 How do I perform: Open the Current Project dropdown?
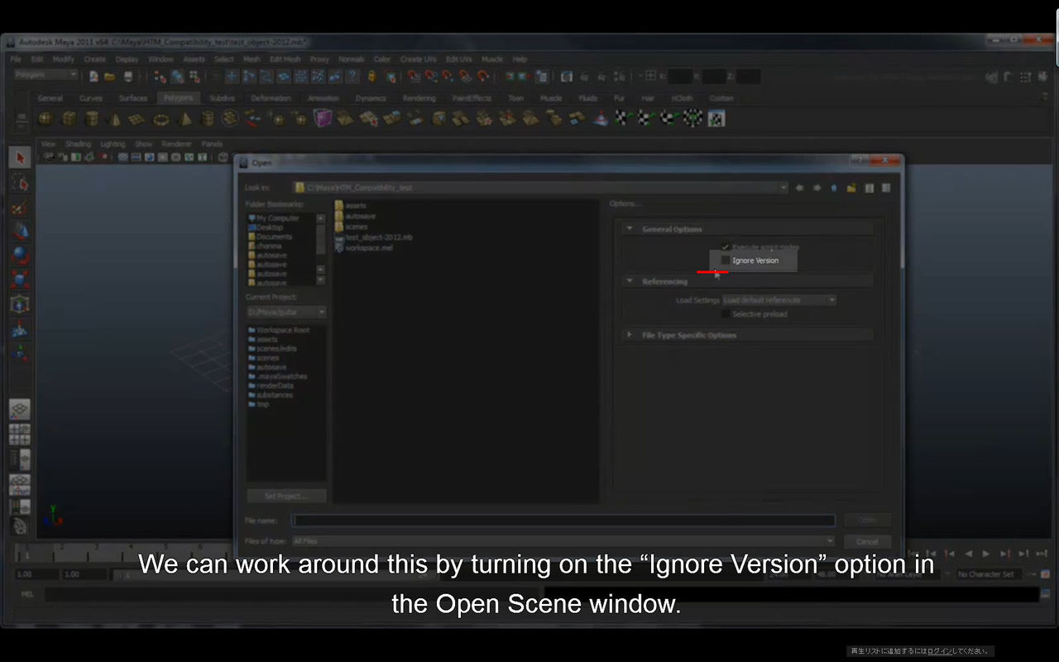tap(286, 312)
